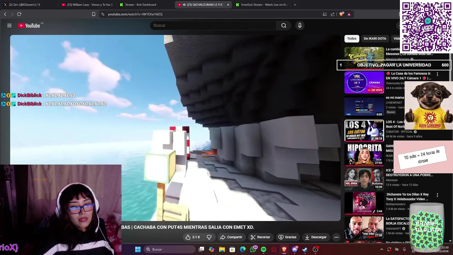
Task: Select the Todos filter chip
Action: click(352, 39)
